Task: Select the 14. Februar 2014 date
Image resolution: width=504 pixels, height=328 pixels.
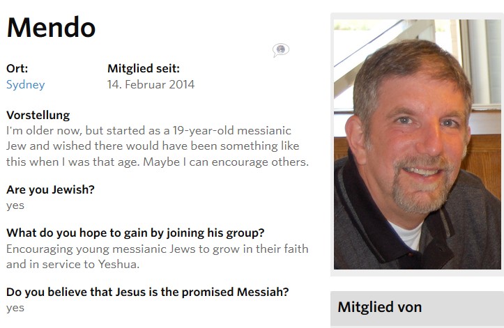Action: click(x=151, y=84)
